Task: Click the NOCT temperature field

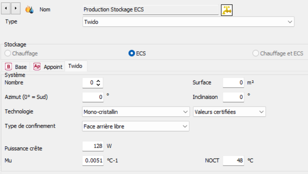Action: (233, 161)
